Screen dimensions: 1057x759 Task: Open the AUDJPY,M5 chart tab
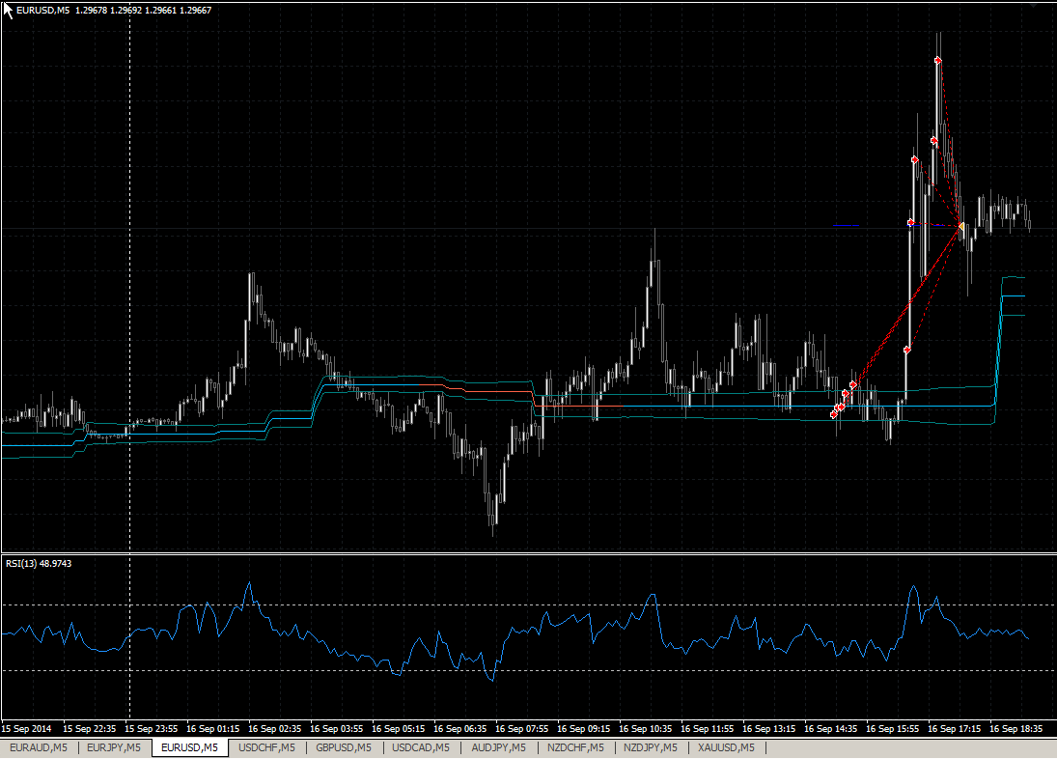coord(499,747)
